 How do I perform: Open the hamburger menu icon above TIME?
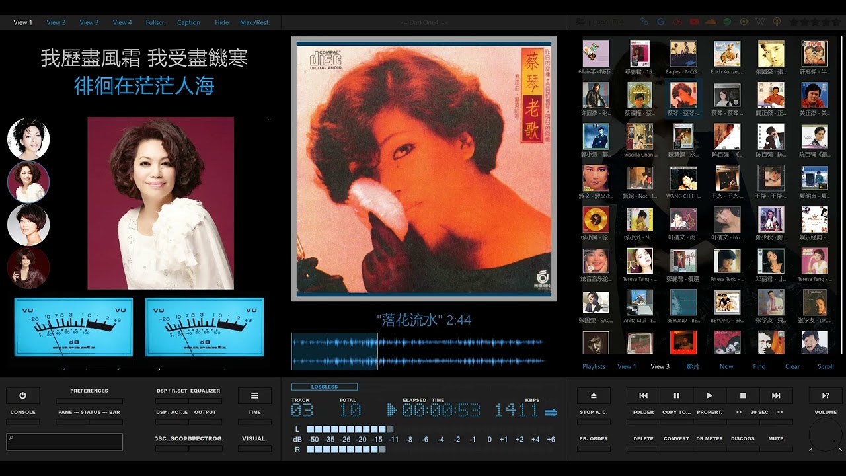tap(254, 395)
